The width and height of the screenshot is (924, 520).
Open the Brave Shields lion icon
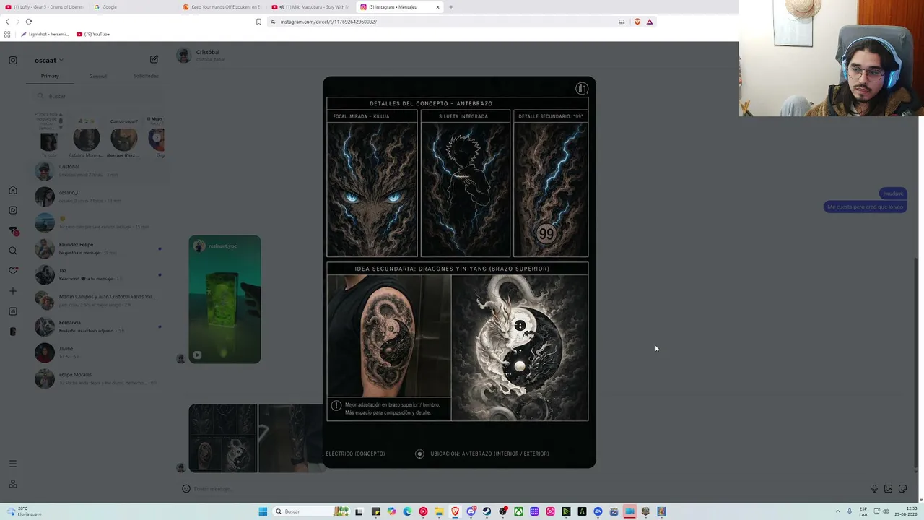click(637, 22)
